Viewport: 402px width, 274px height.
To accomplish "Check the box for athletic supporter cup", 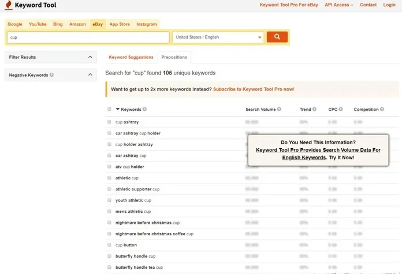I will click(x=109, y=189).
